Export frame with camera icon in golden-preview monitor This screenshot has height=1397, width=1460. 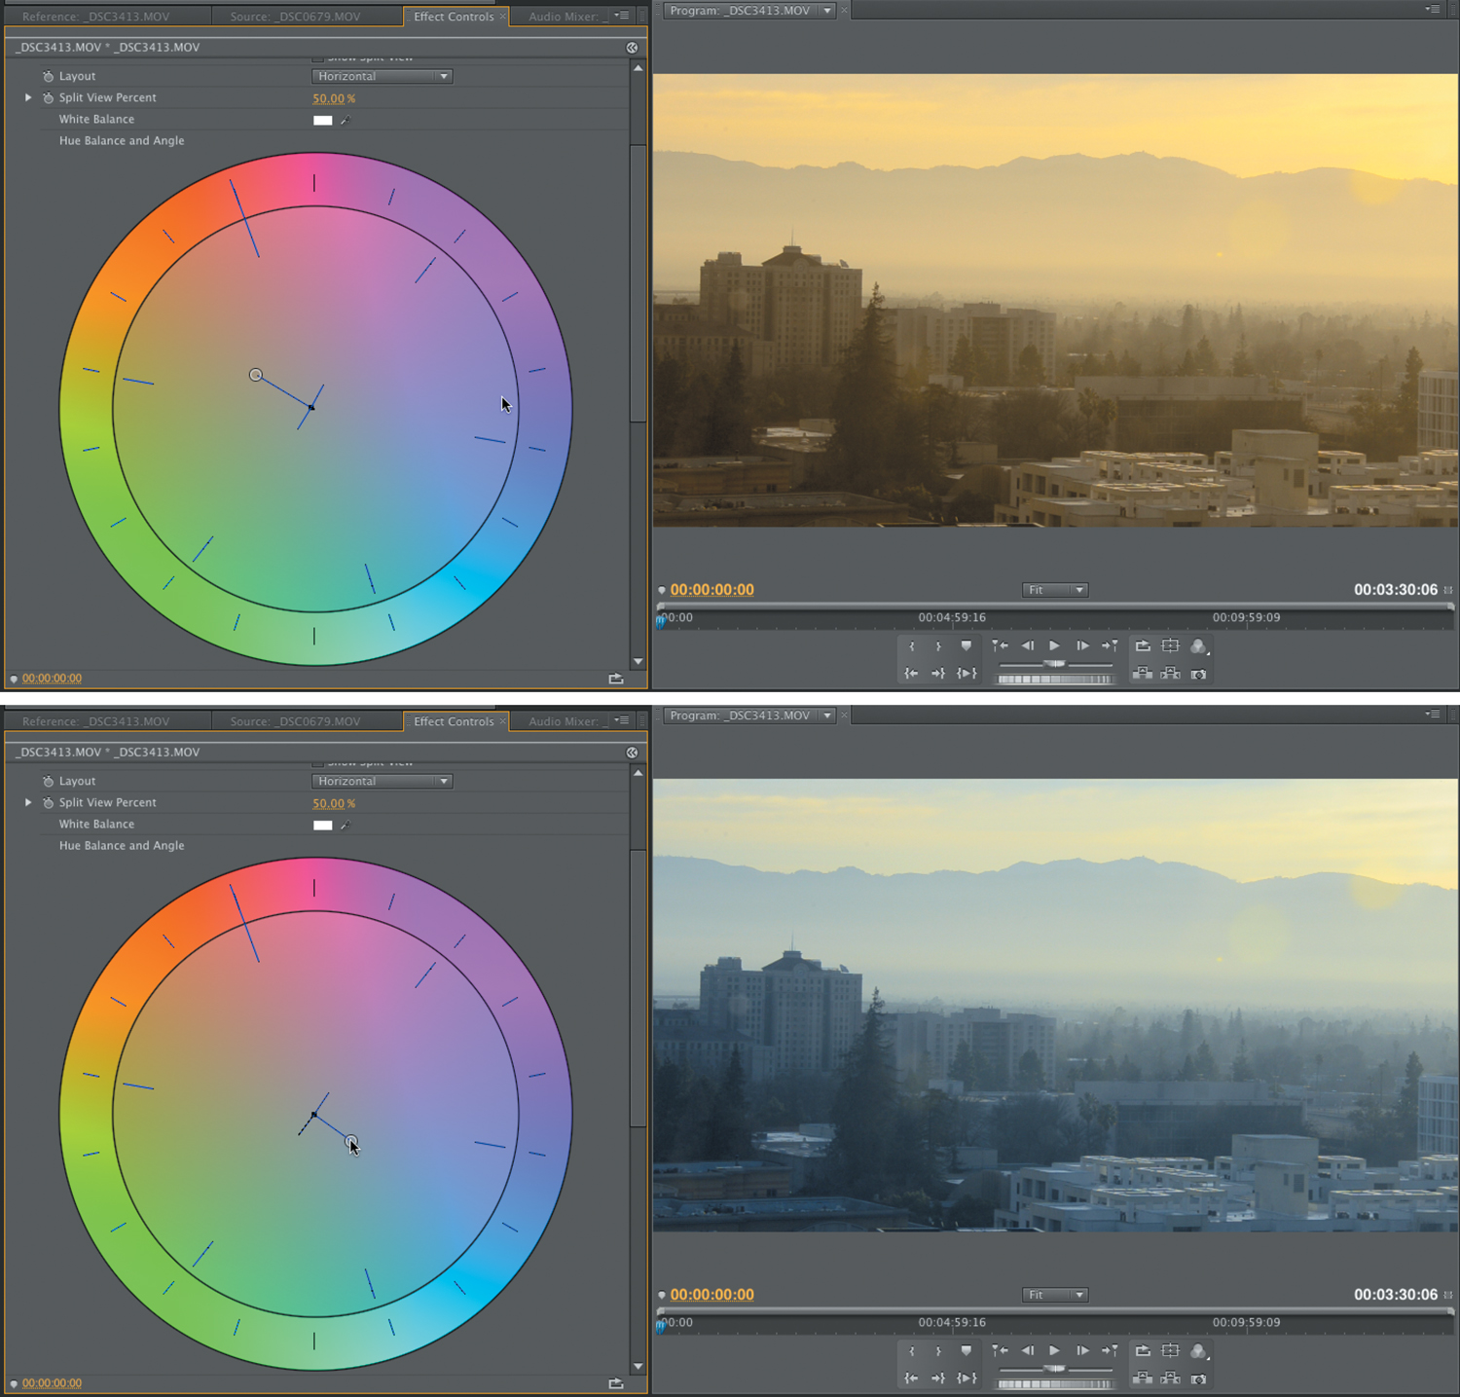(x=1199, y=674)
